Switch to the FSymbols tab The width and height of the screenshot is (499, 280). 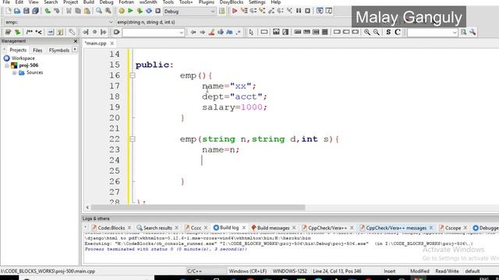point(59,50)
